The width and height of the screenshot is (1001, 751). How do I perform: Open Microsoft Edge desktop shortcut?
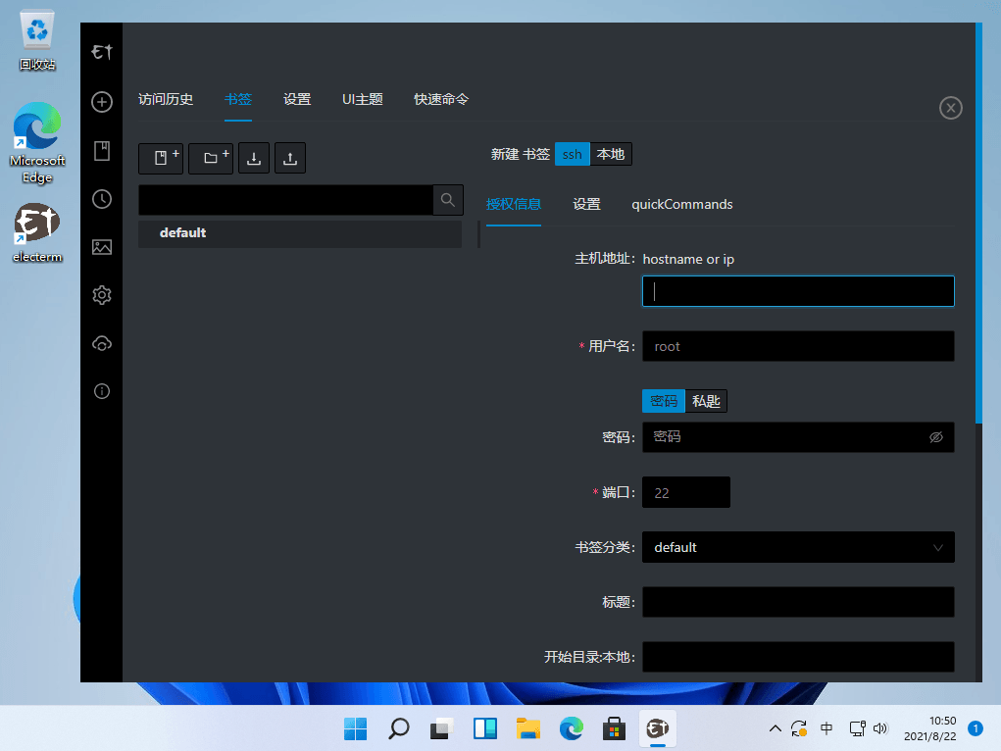click(37, 143)
